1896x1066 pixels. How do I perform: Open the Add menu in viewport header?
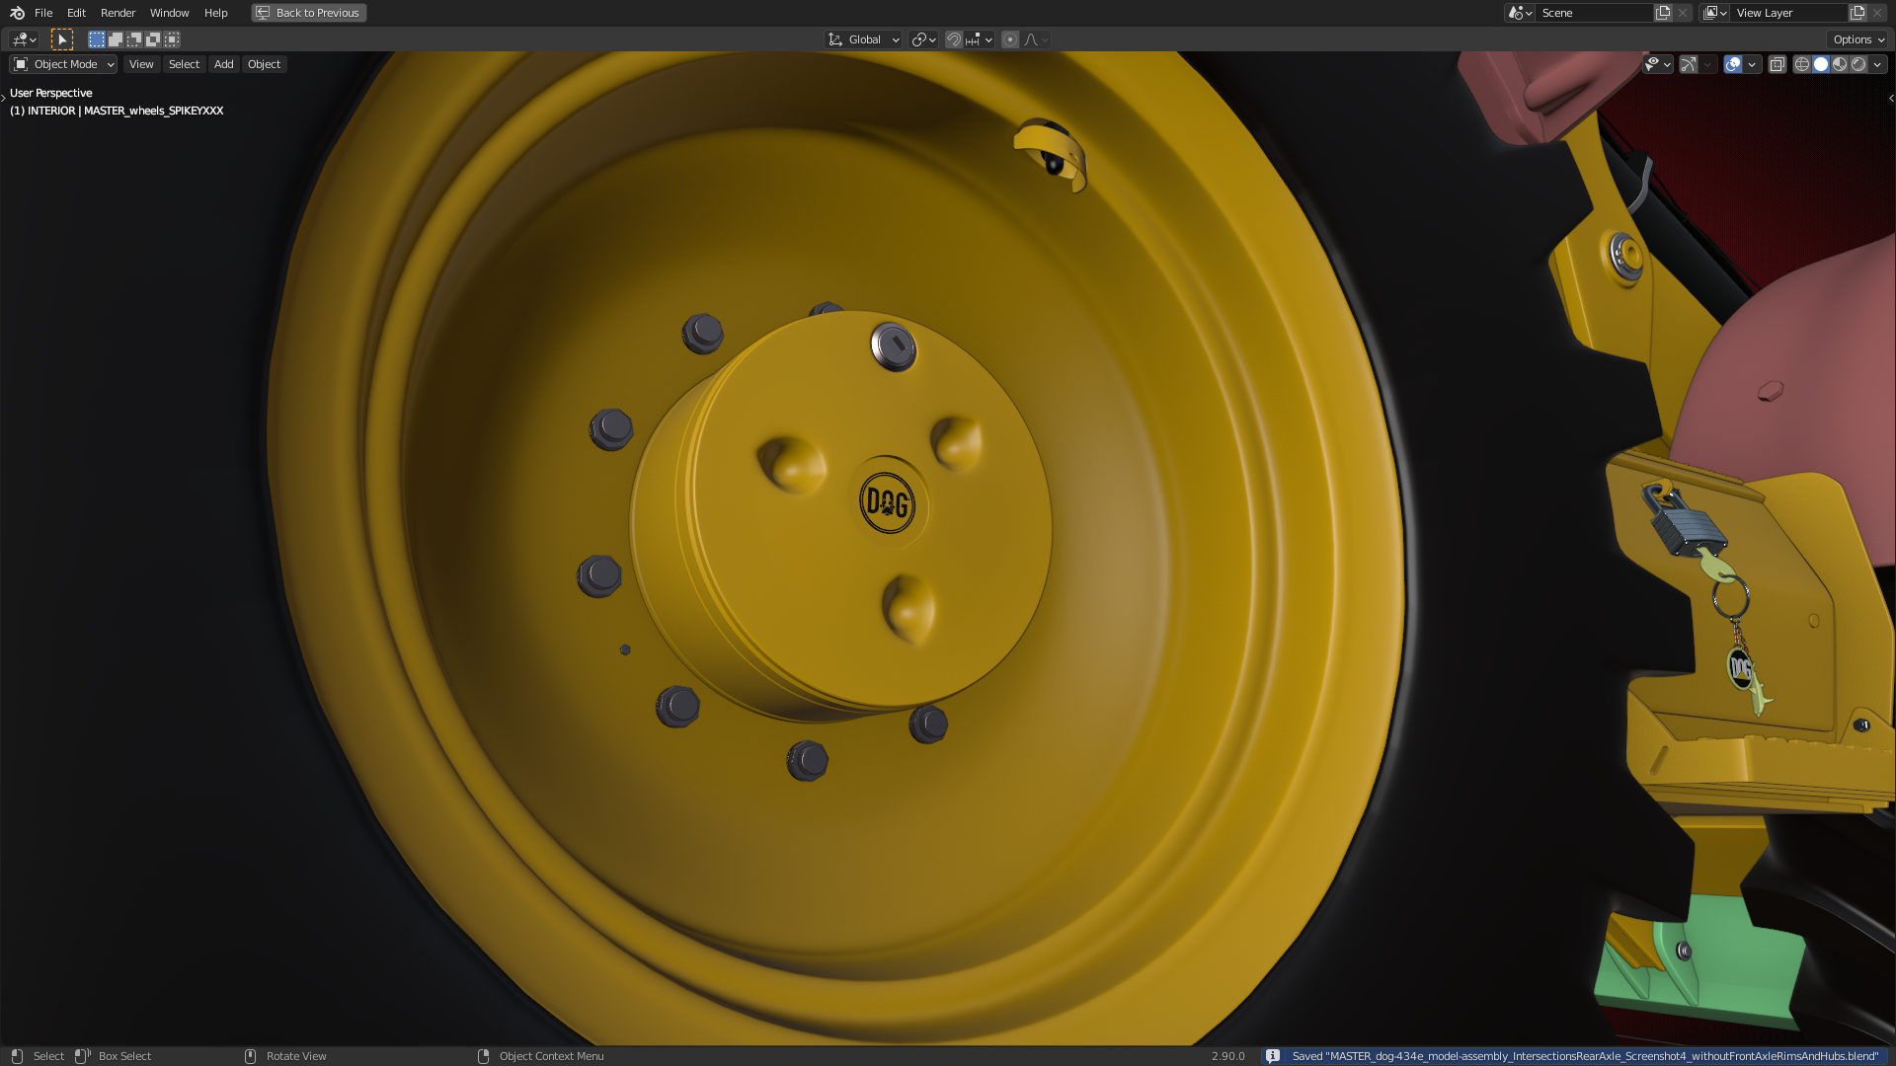point(224,64)
